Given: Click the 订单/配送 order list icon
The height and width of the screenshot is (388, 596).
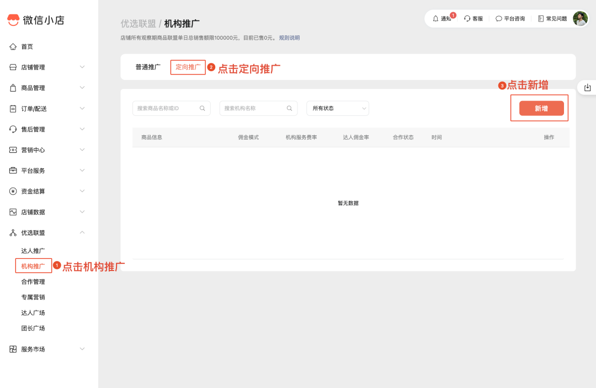Looking at the screenshot, I should coord(13,108).
